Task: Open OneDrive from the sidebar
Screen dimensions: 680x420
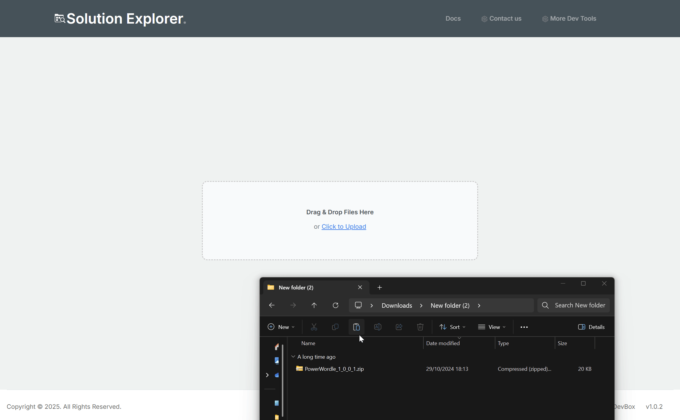Action: click(x=277, y=375)
